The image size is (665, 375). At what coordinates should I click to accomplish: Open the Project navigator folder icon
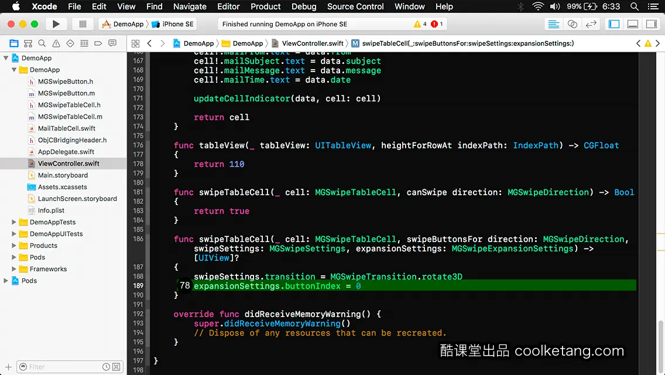14,43
